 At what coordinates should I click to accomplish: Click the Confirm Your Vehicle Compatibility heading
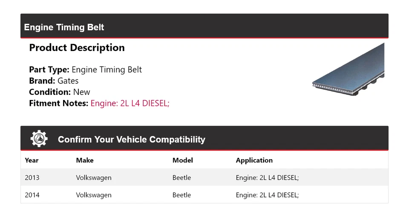pos(131,140)
